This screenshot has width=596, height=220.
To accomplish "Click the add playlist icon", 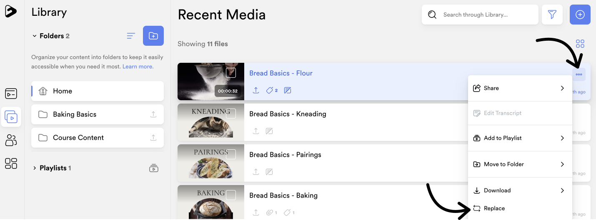I will pyautogui.click(x=154, y=168).
